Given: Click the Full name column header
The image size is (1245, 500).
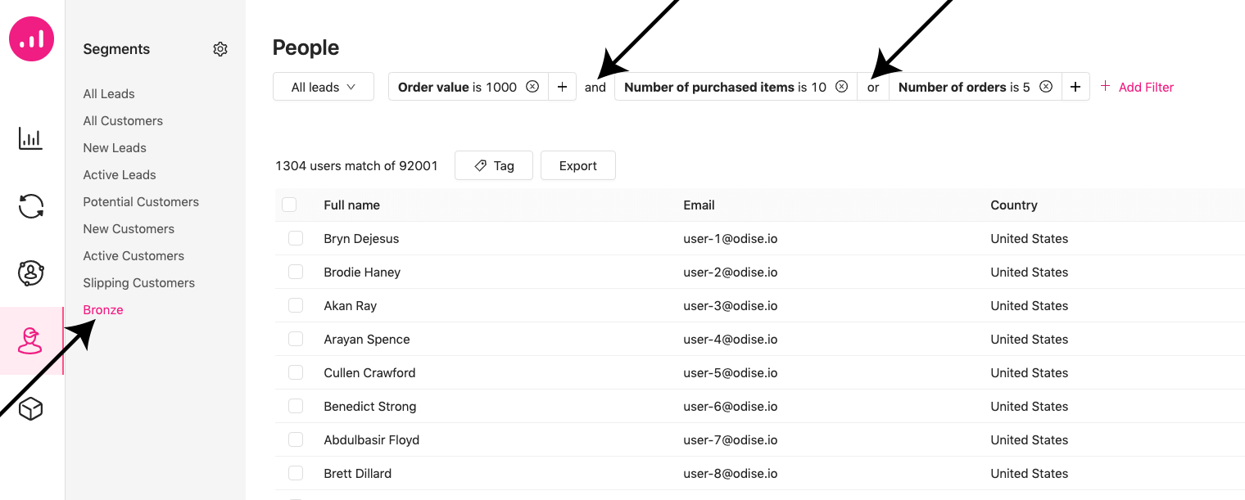Looking at the screenshot, I should [x=352, y=205].
